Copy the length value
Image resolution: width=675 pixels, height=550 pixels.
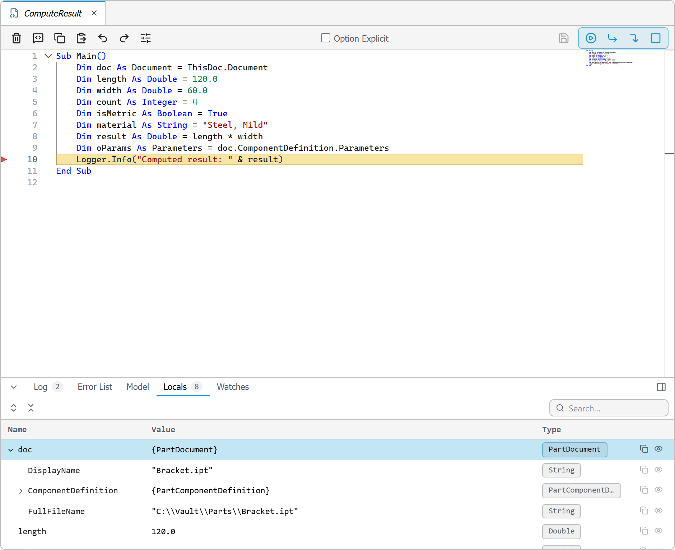(644, 531)
